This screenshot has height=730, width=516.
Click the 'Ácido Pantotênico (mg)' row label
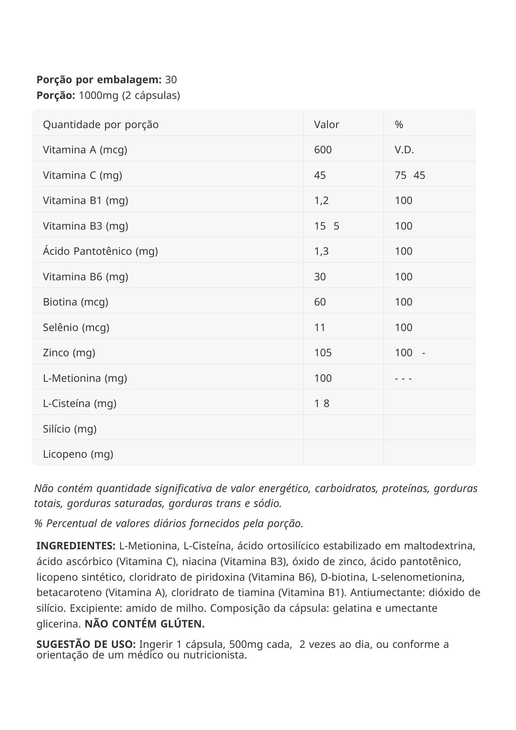point(100,251)
